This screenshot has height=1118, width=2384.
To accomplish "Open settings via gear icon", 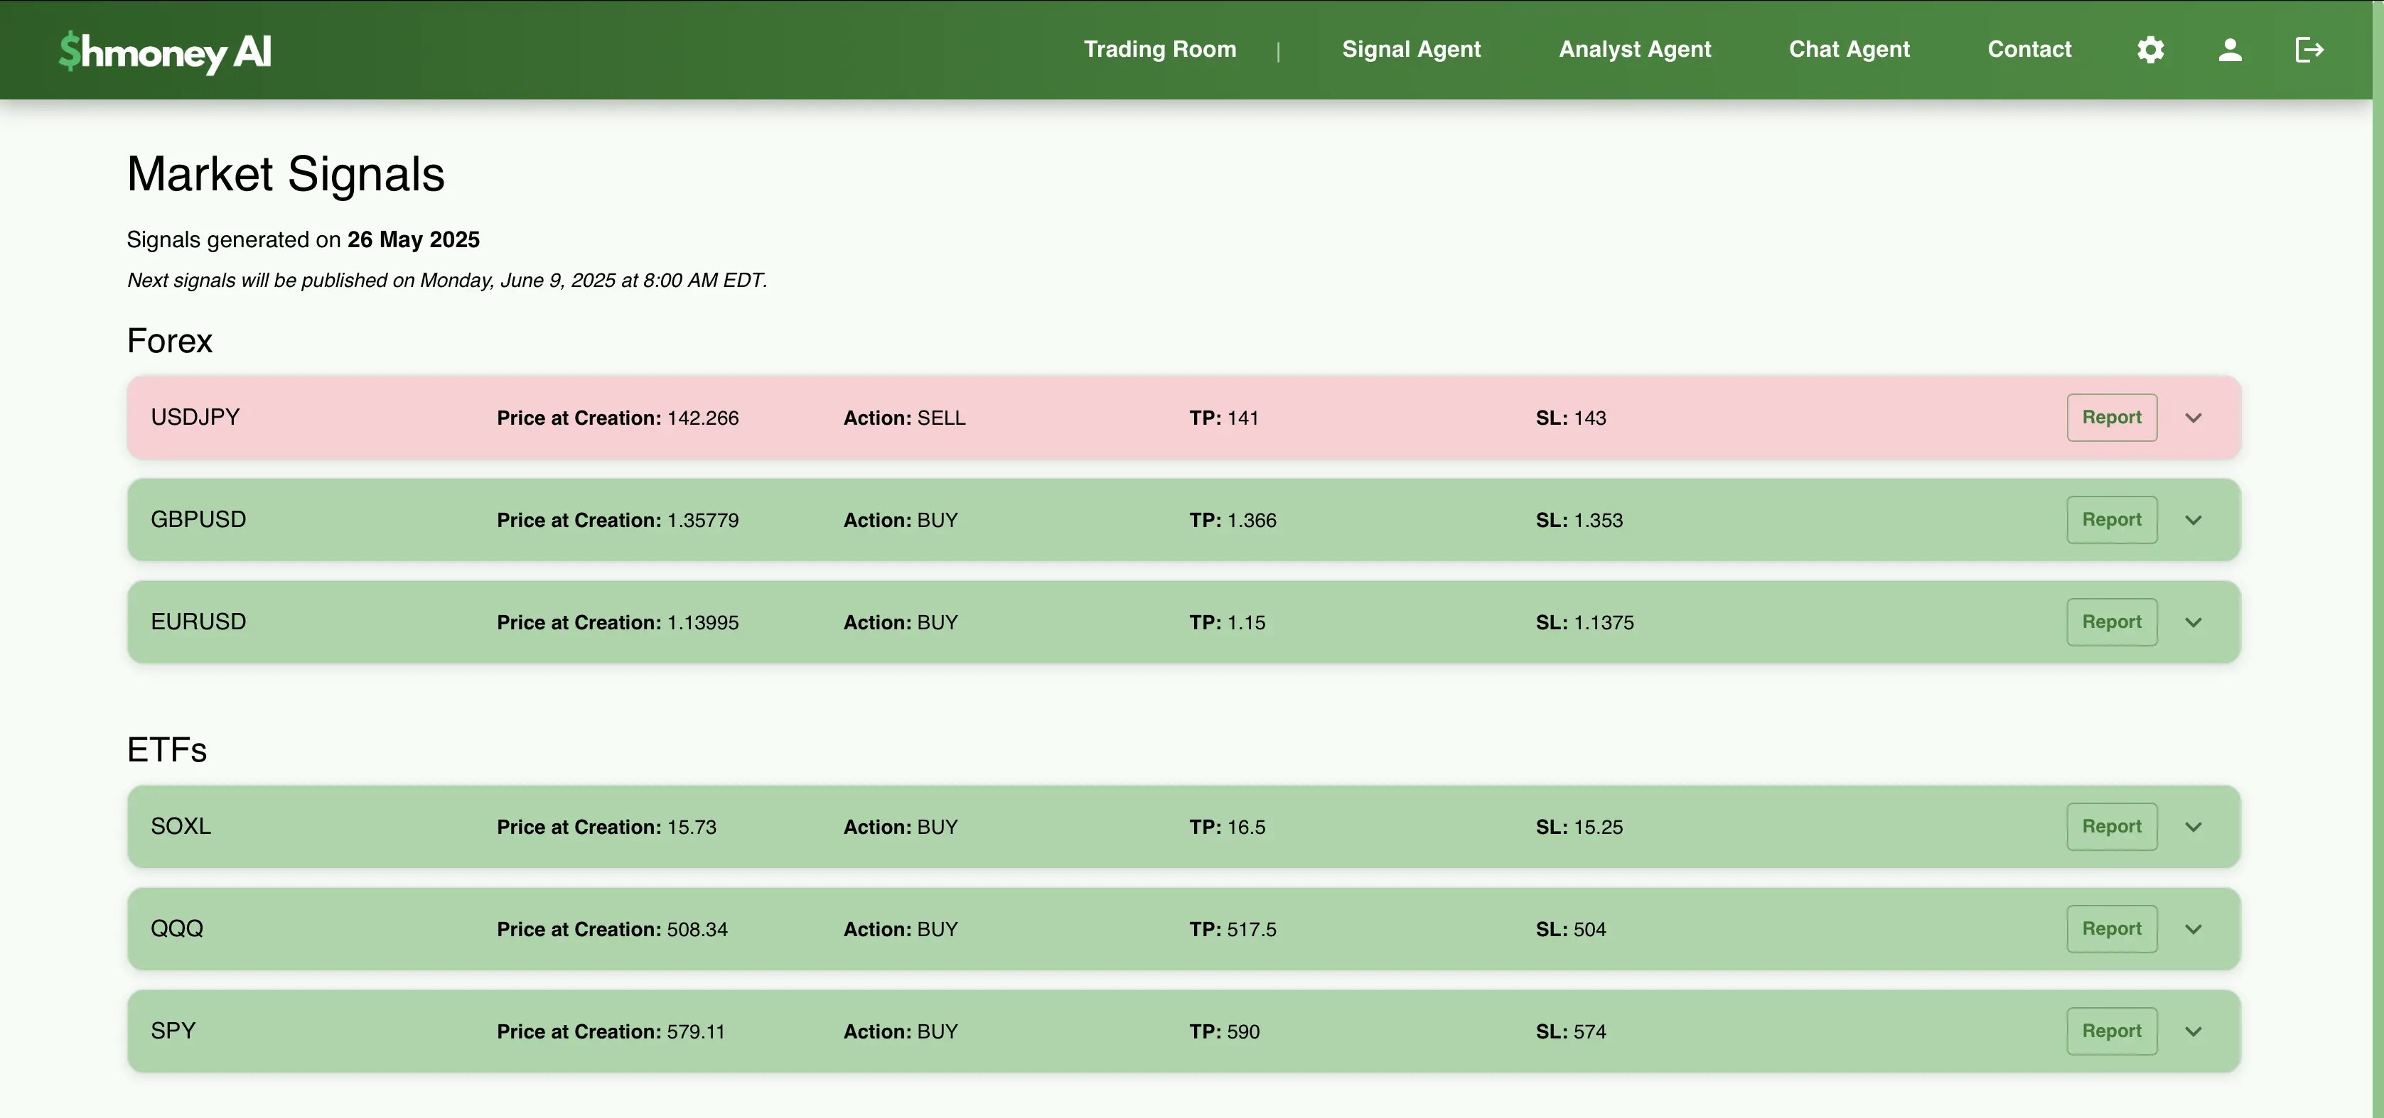I will point(2150,49).
